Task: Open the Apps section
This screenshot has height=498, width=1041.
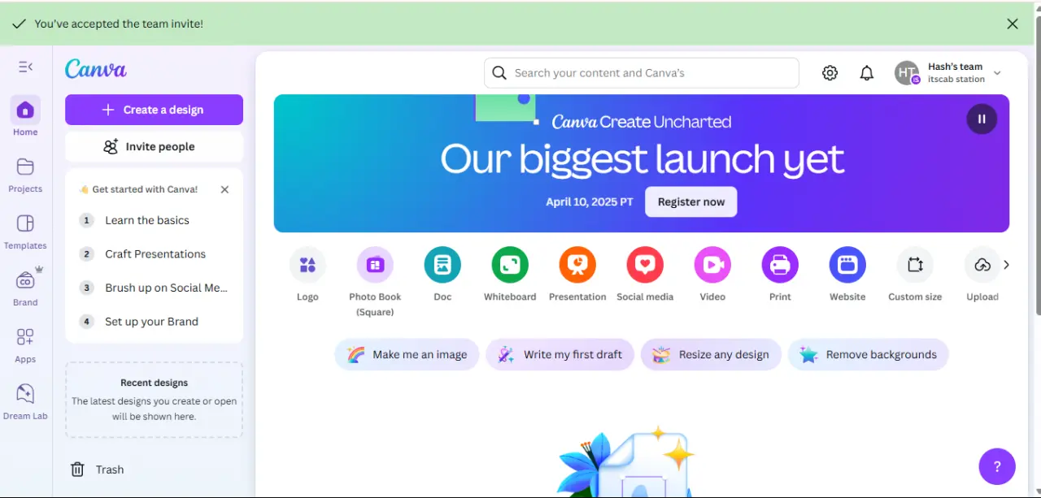Action: [25, 344]
